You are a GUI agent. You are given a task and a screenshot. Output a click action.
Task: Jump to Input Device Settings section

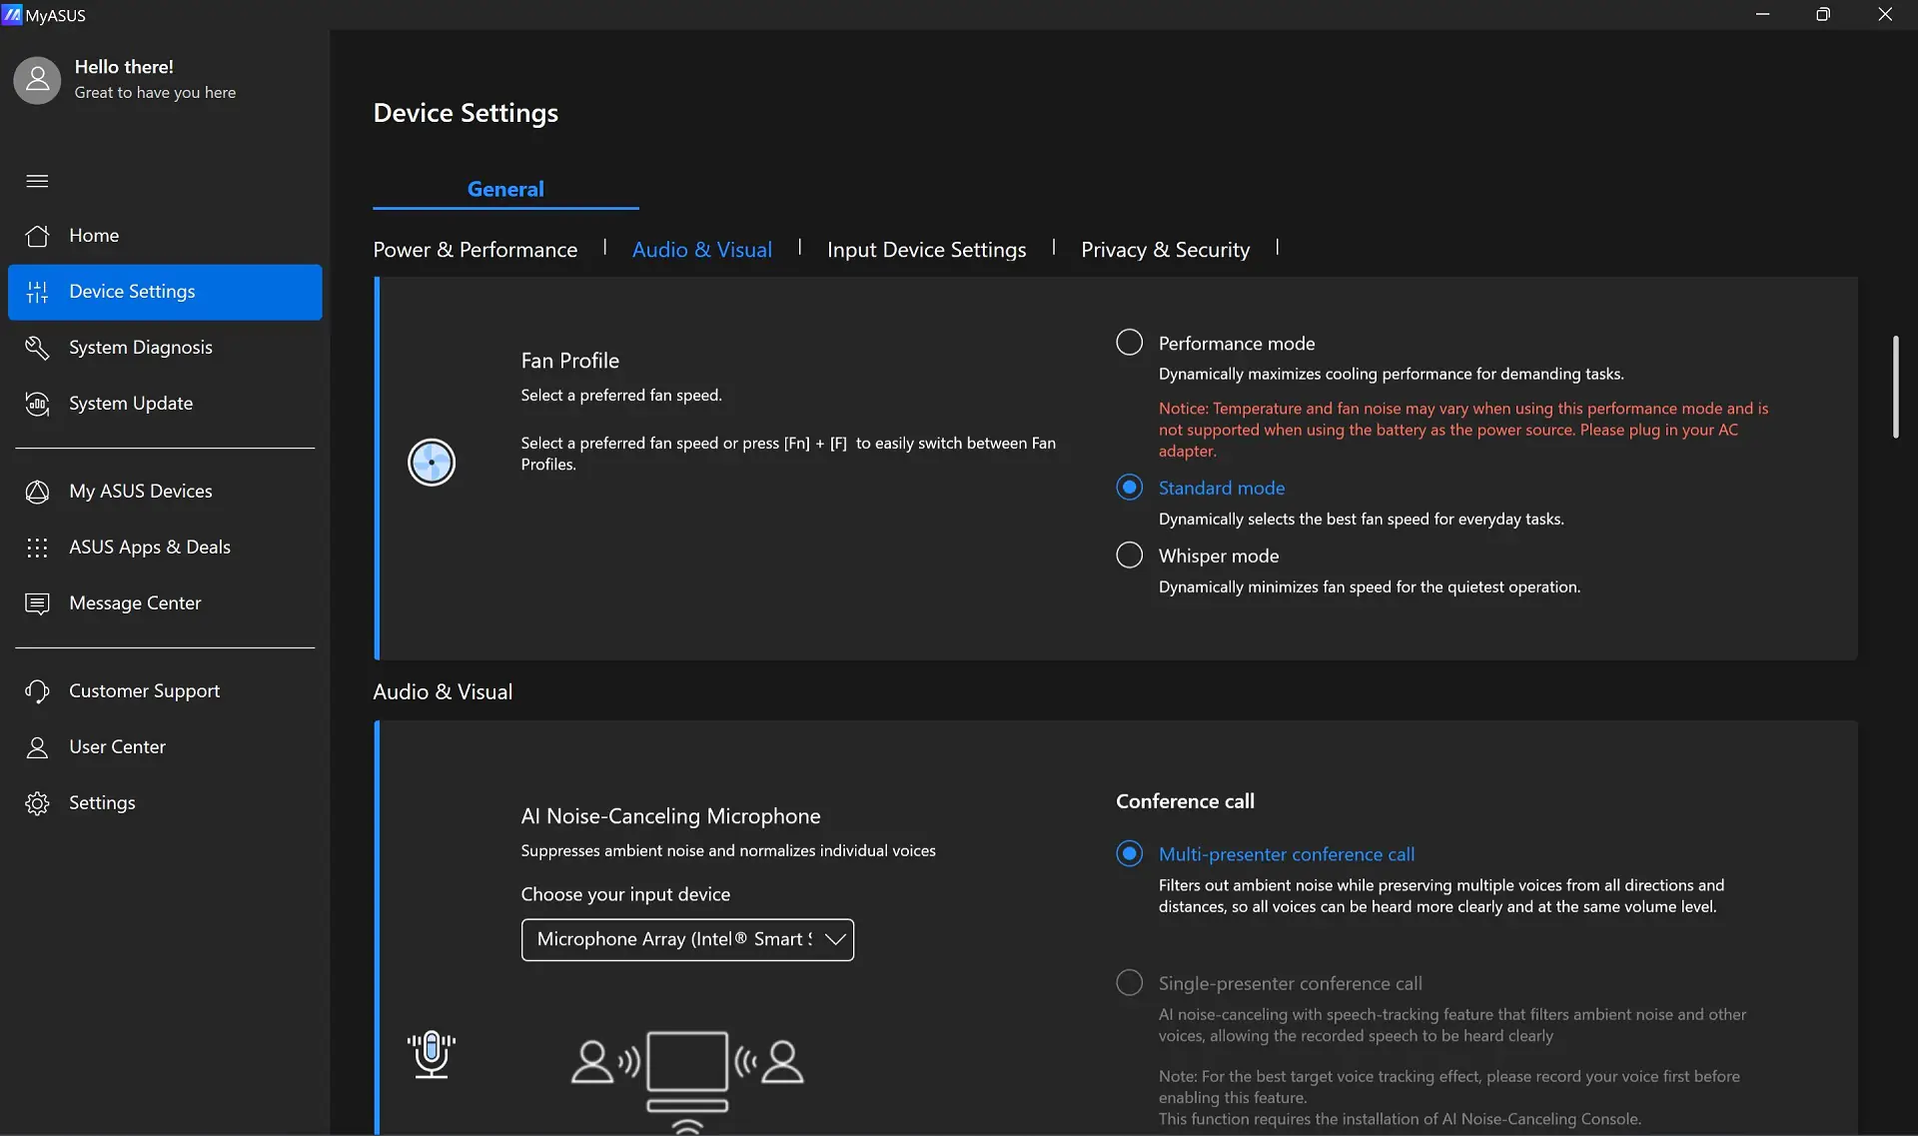pos(927,250)
